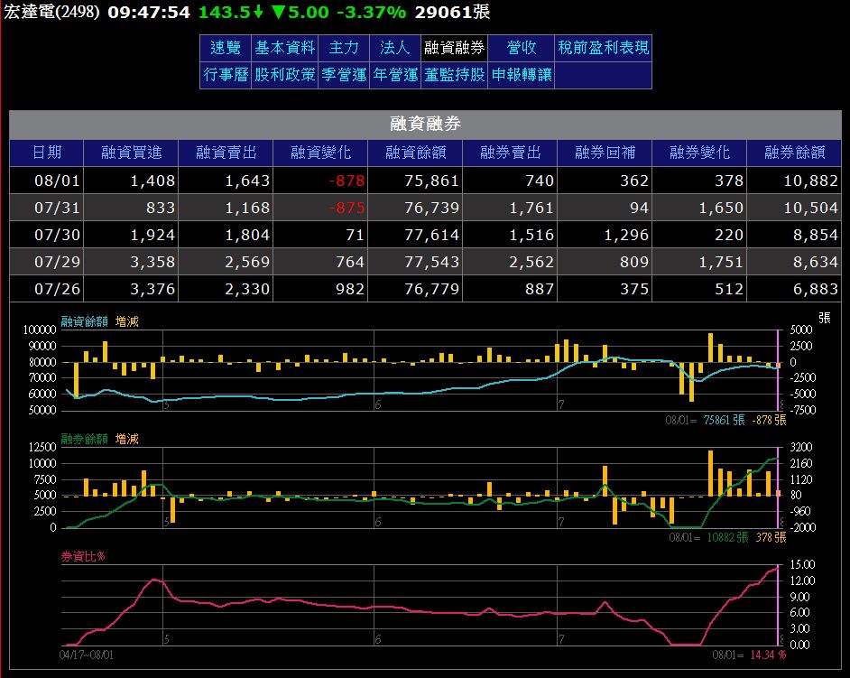The width and height of the screenshot is (850, 678).
Task: Click the 10,504 short balance value
Action: tap(811, 208)
